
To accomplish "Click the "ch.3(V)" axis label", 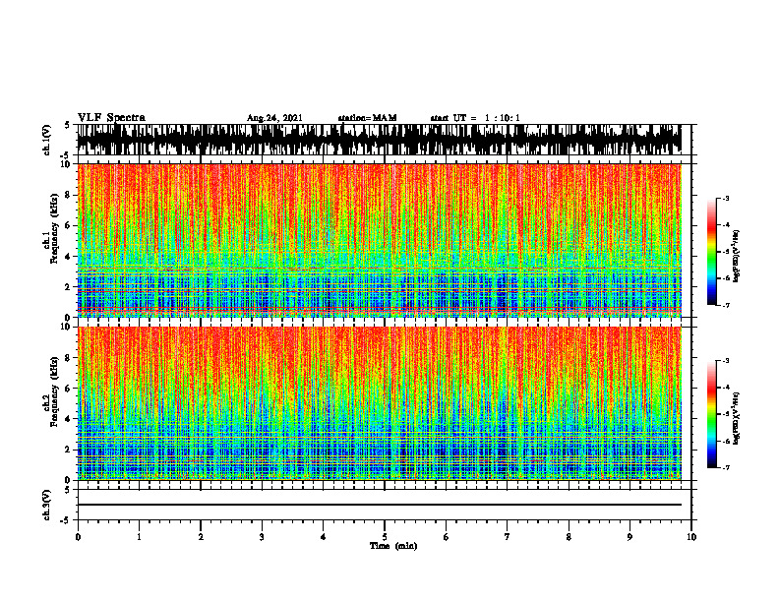I will 47,505.
